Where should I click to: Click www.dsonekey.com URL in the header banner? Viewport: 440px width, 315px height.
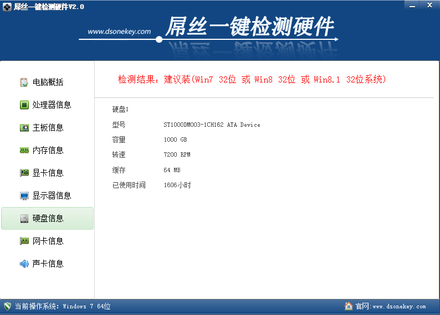(119, 32)
